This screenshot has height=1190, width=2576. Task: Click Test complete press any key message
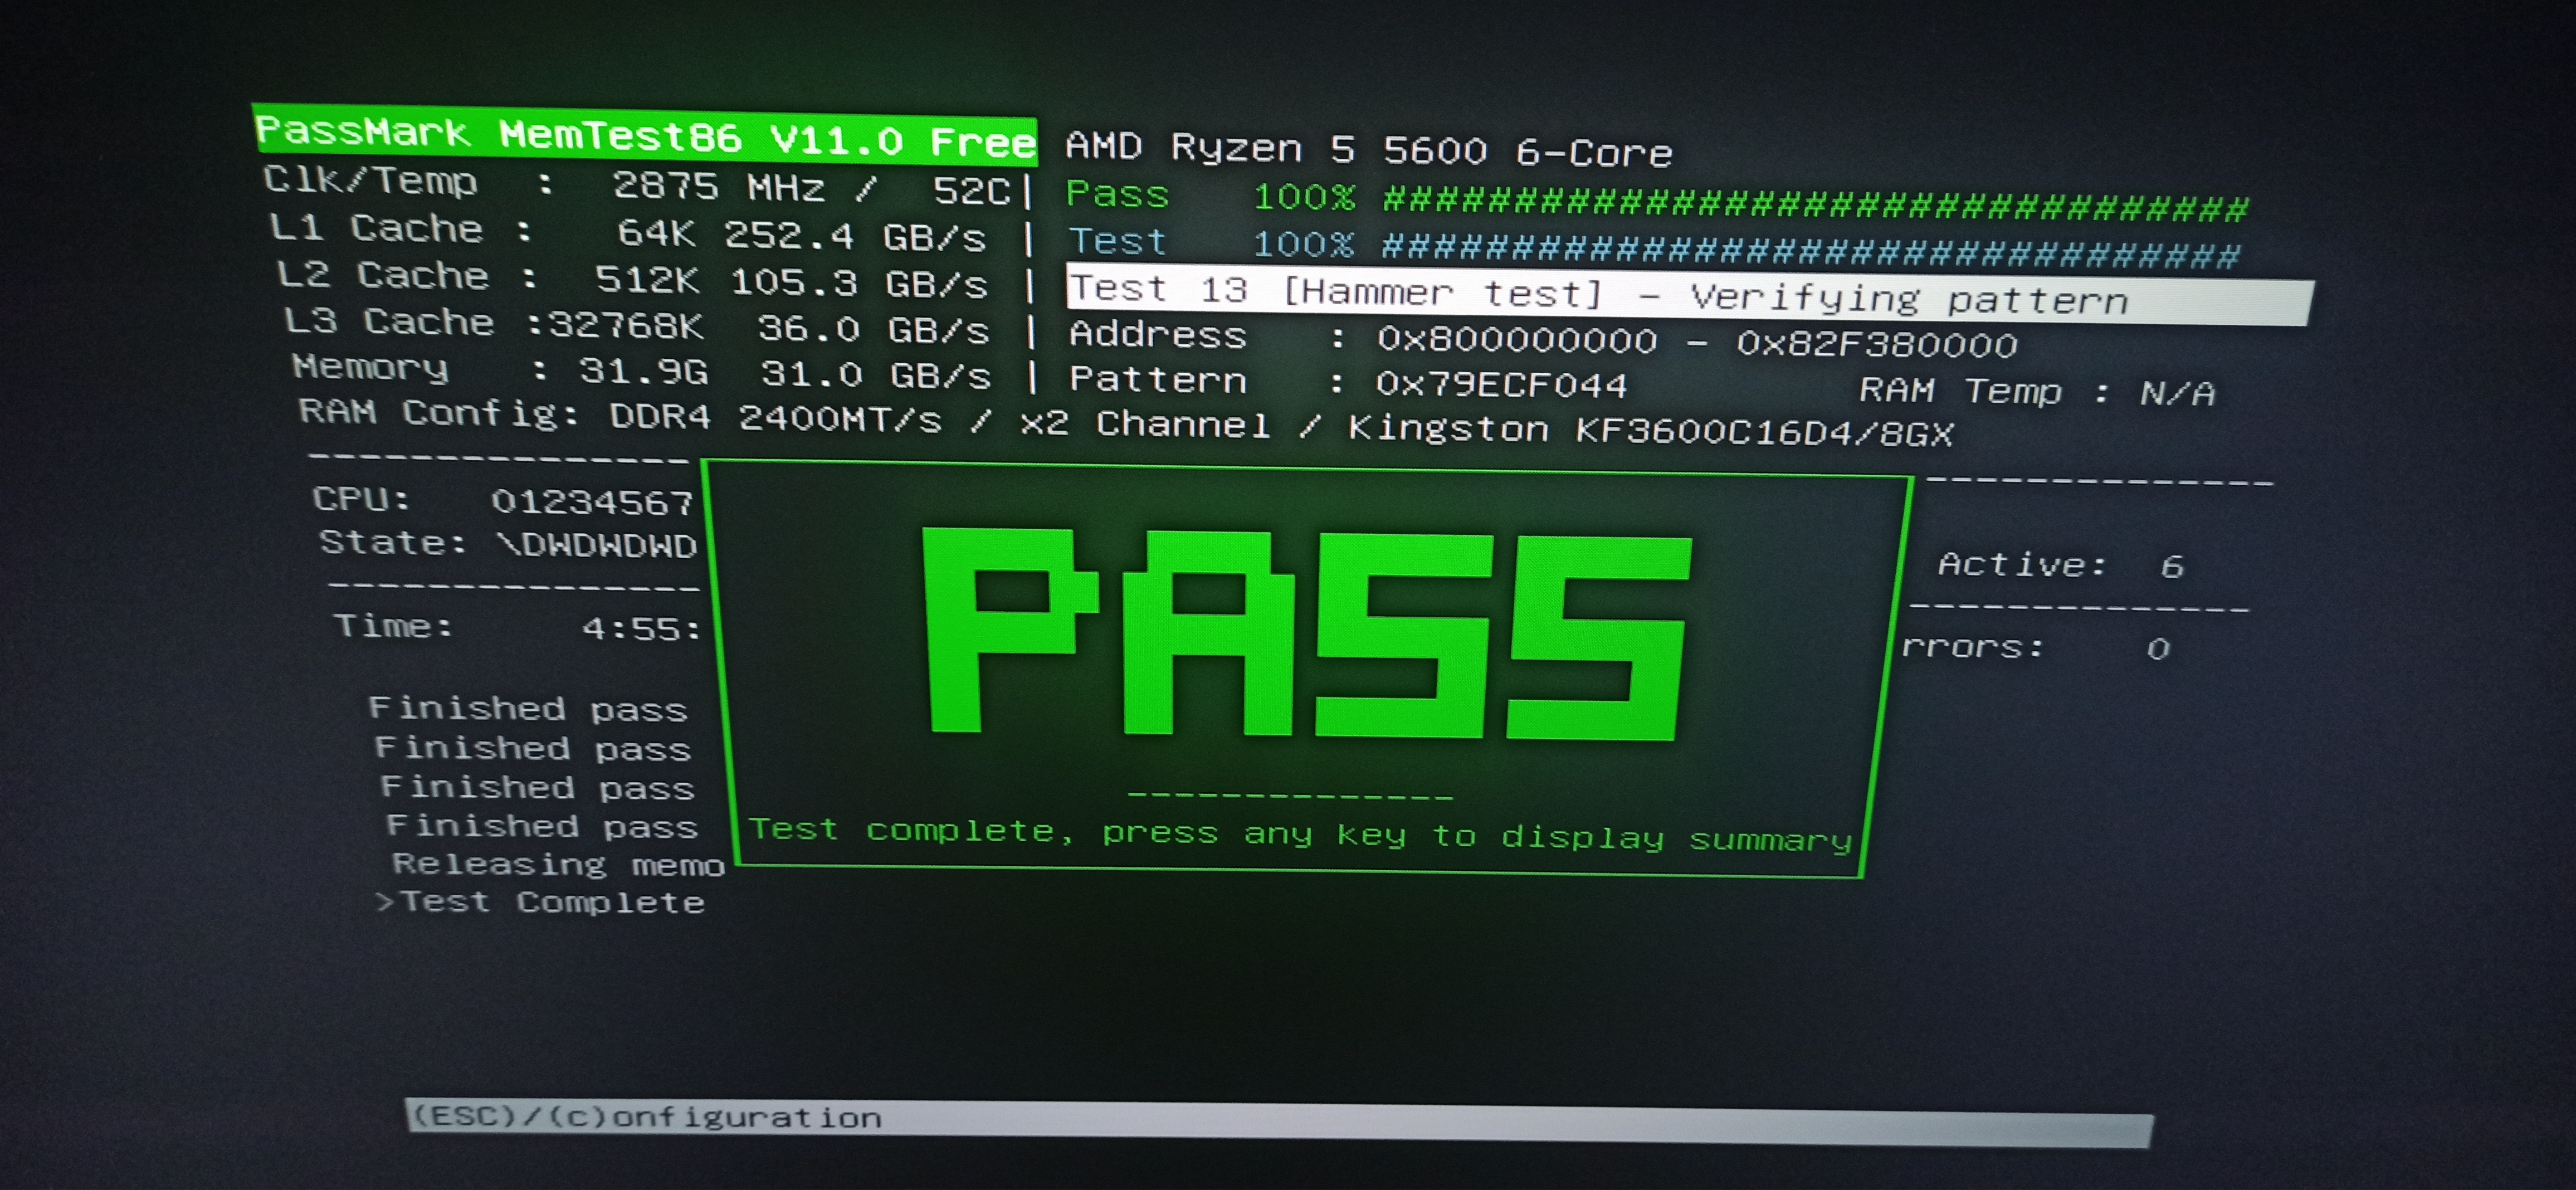coord(1300,835)
